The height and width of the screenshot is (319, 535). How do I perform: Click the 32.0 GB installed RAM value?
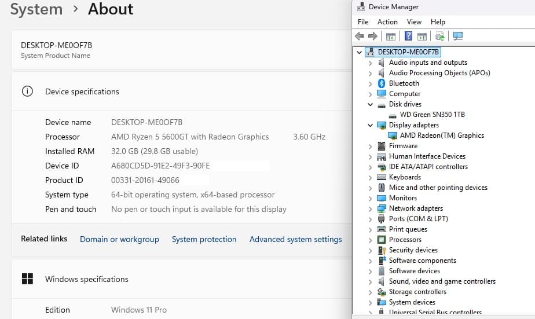click(x=155, y=151)
